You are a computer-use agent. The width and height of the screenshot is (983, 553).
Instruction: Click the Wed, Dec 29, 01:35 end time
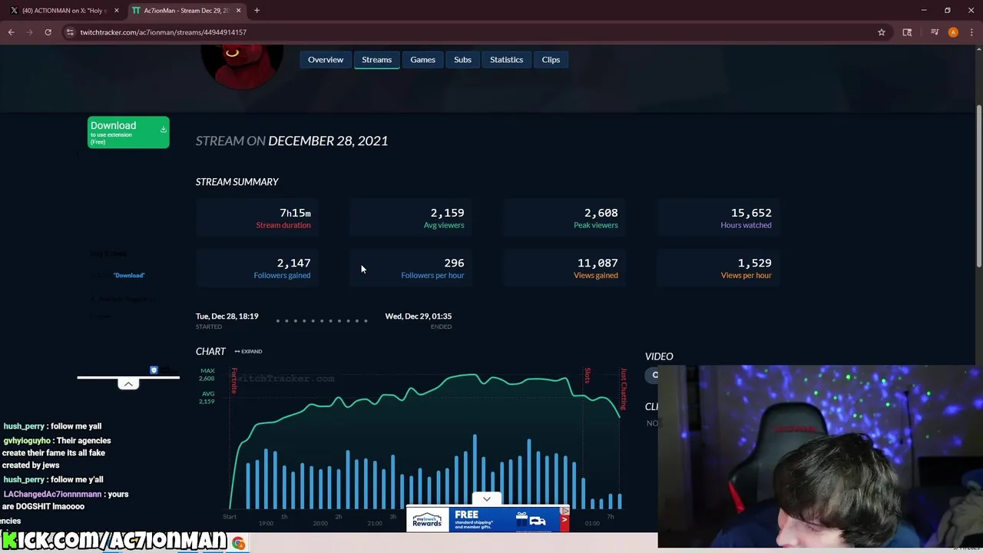(x=418, y=316)
